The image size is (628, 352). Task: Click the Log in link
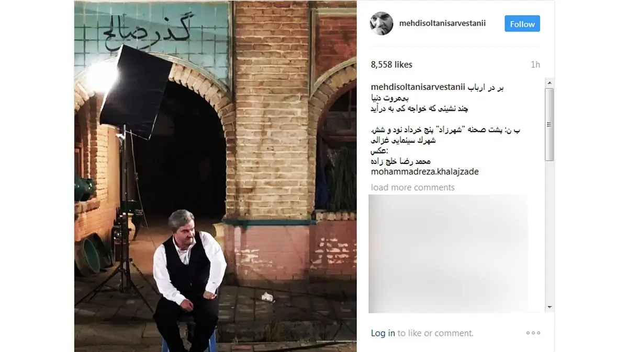tap(383, 333)
